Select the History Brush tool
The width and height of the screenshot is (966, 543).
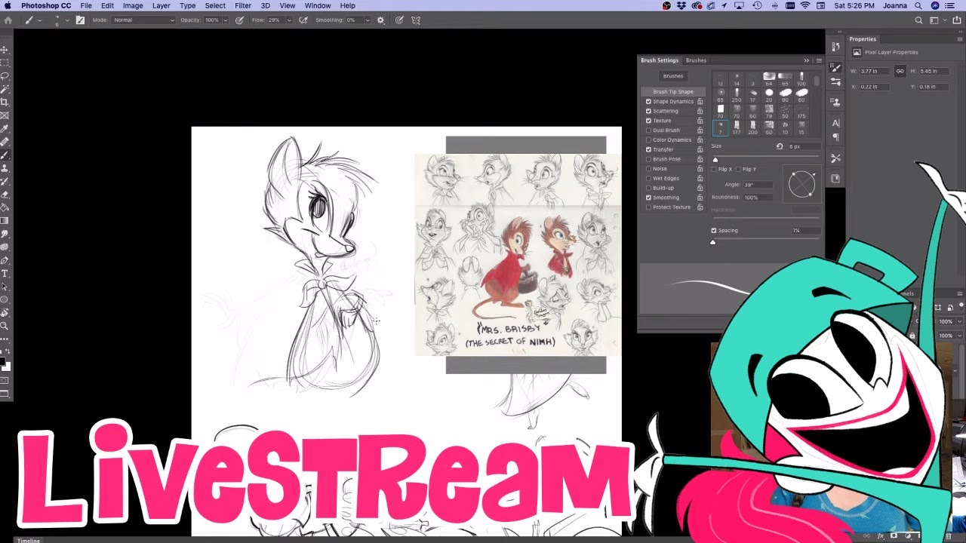5,181
